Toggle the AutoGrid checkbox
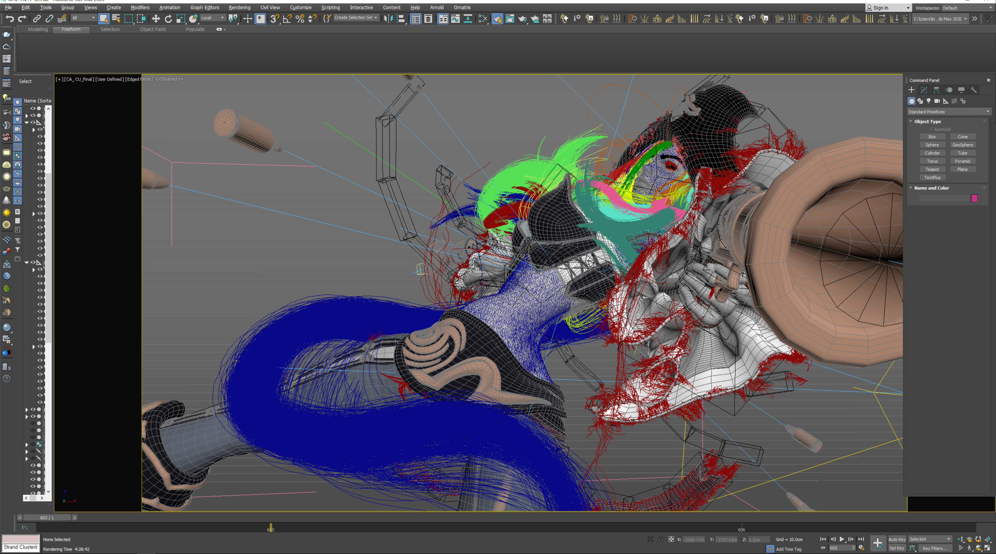Screen dimensions: 996x554 point(931,129)
